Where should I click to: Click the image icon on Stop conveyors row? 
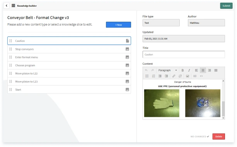coord(127,49)
